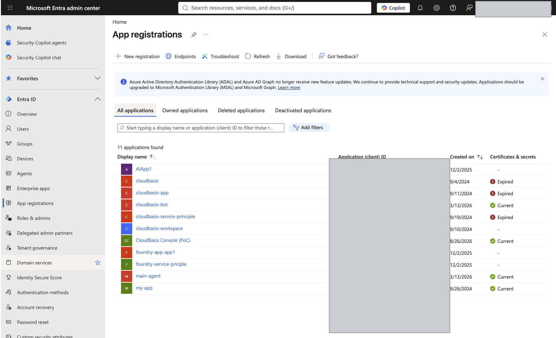
Task: Click the display name filter field
Action: [x=201, y=128]
